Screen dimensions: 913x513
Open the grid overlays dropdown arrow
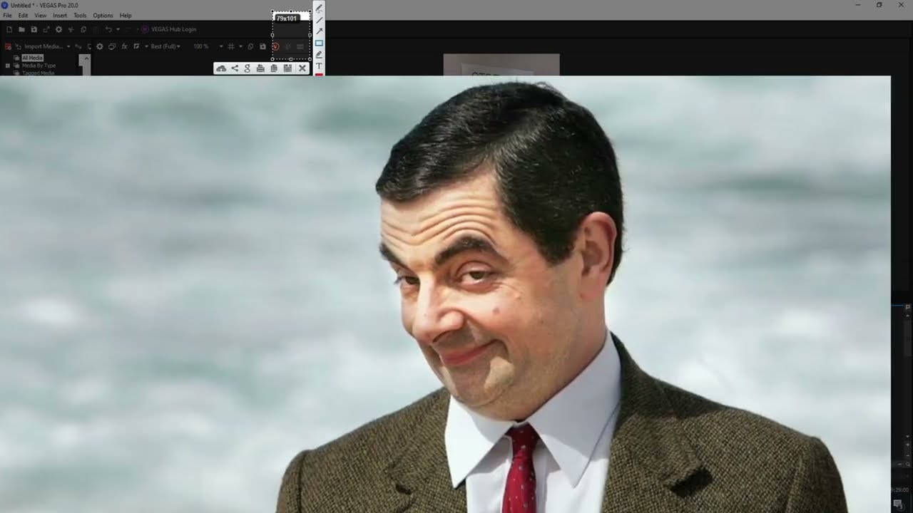point(240,46)
